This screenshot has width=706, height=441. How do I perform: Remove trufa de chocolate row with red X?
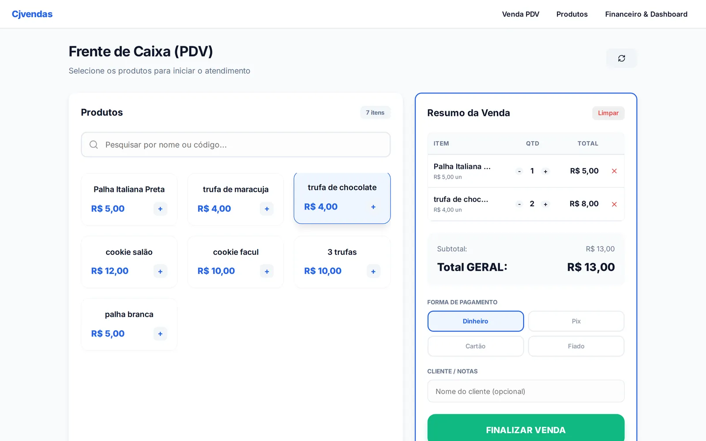(x=614, y=204)
